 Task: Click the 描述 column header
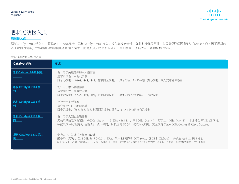[57, 64]
